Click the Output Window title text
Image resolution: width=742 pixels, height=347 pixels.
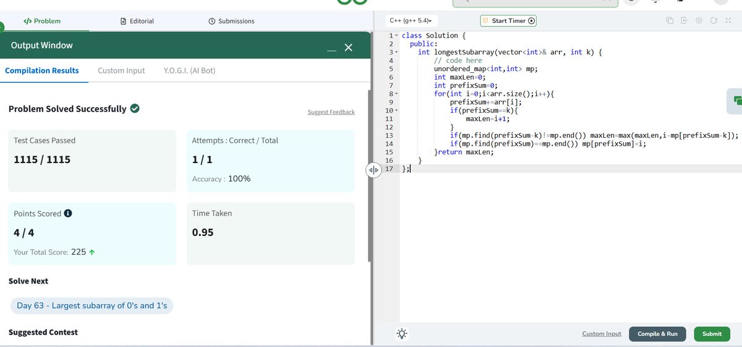[x=42, y=45]
